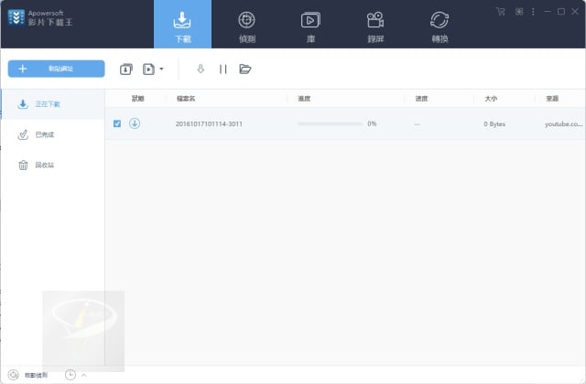The width and height of the screenshot is (586, 384).
Task: Open 回收站 (Recycle bin) in the sidebar
Action: (x=53, y=165)
